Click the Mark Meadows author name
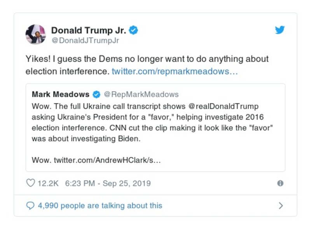The image size is (311, 236). pyautogui.click(x=60, y=94)
